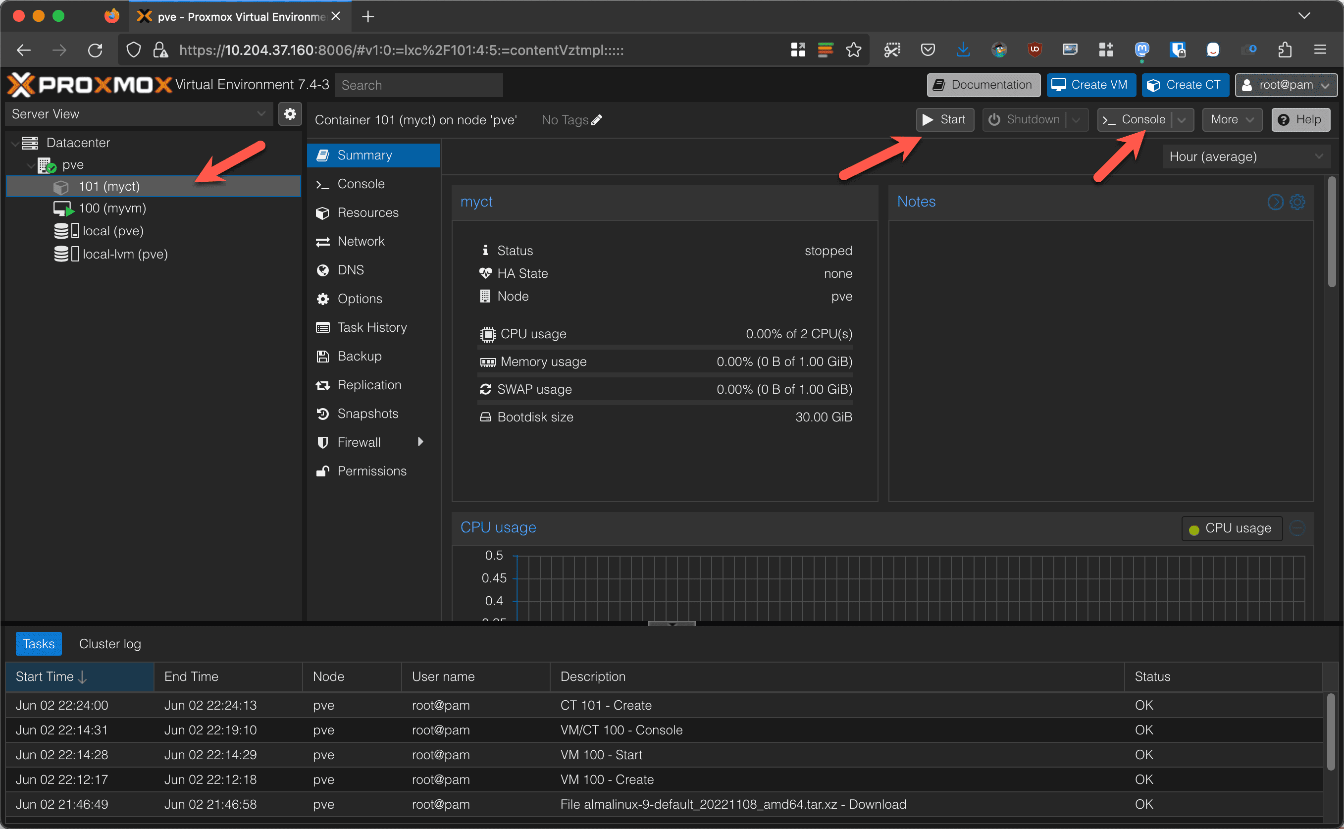Open the Console button in toolbar
This screenshot has width=1344, height=829.
point(1134,119)
